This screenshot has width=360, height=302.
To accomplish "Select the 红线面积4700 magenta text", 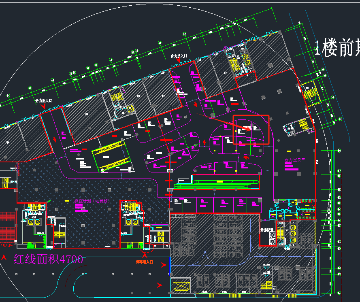I will pos(48,259).
